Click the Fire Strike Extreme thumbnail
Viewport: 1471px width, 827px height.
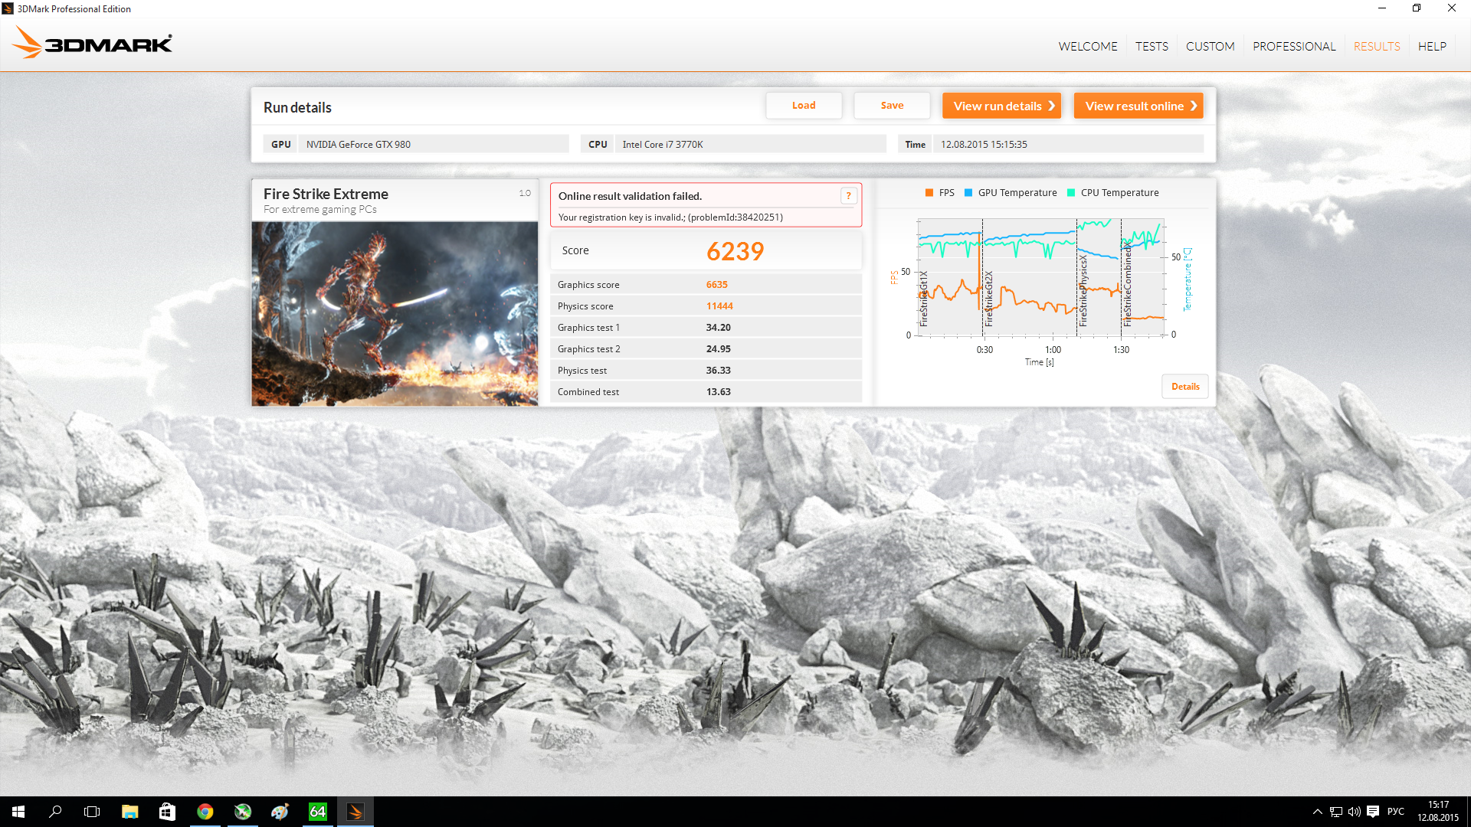point(395,314)
